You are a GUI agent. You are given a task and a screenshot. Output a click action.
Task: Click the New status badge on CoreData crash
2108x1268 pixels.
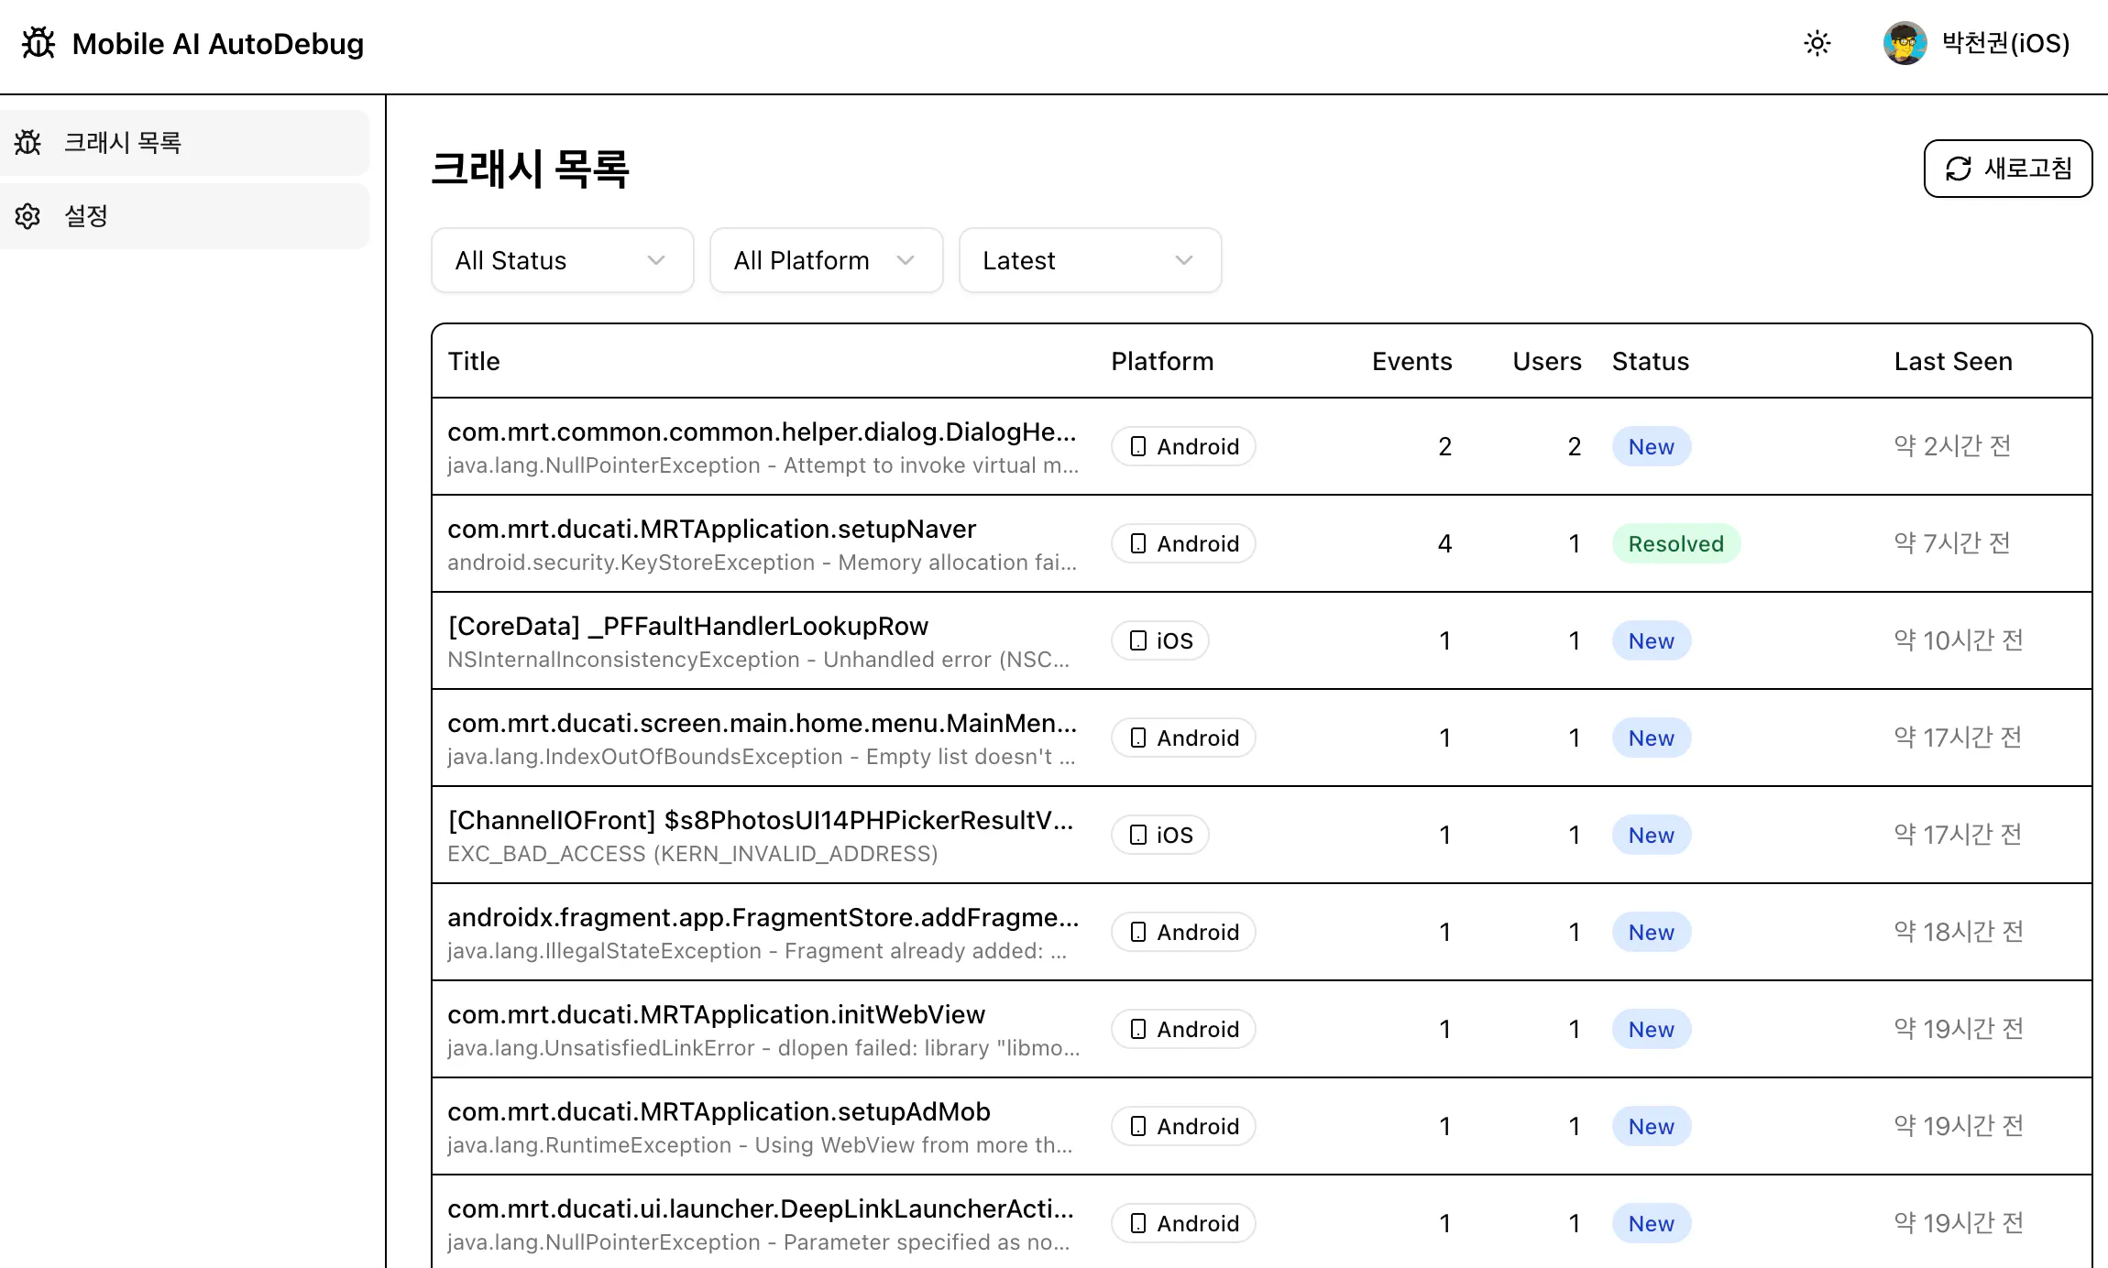1651,640
